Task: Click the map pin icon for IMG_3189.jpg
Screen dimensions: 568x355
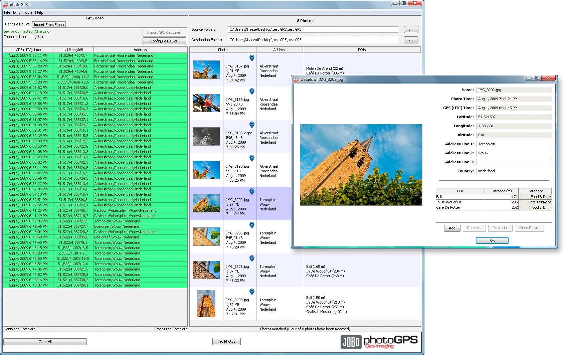Action: coord(252,92)
